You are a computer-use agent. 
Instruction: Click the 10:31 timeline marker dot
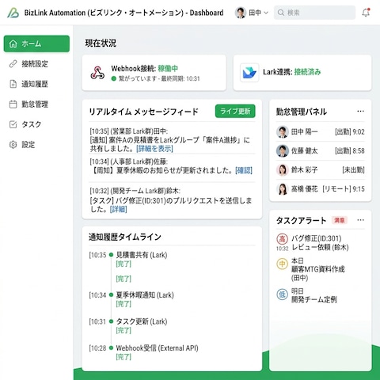point(111,321)
